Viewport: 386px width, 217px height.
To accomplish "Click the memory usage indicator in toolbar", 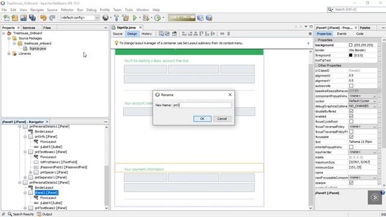I will coord(182,17).
